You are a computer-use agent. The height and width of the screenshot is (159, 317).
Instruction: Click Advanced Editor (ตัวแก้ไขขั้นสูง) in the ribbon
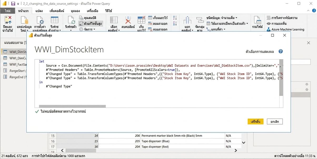tap(90, 24)
